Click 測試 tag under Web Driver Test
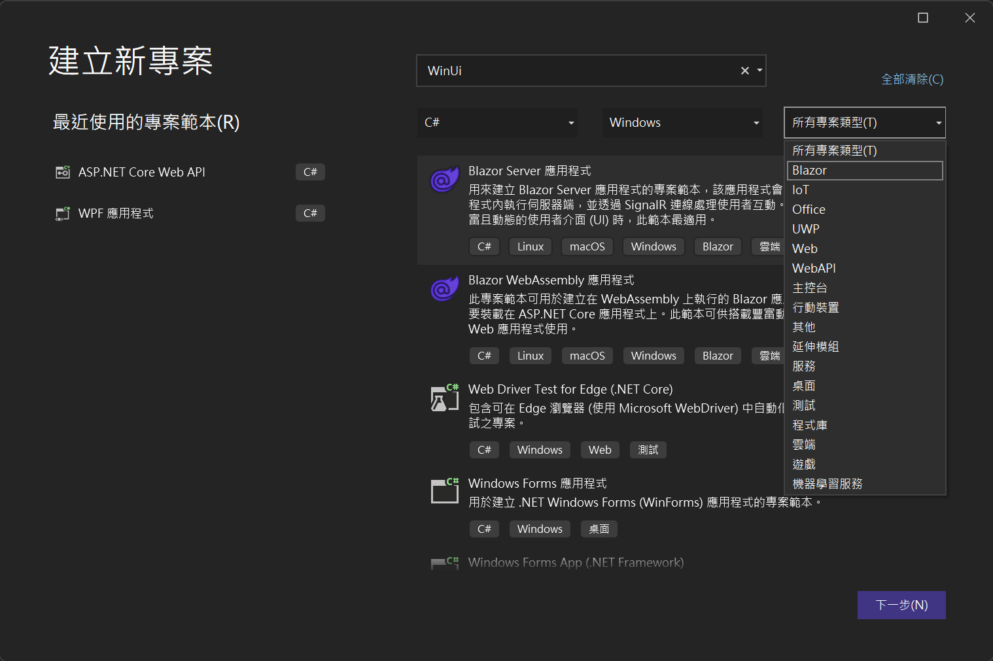 coord(648,450)
